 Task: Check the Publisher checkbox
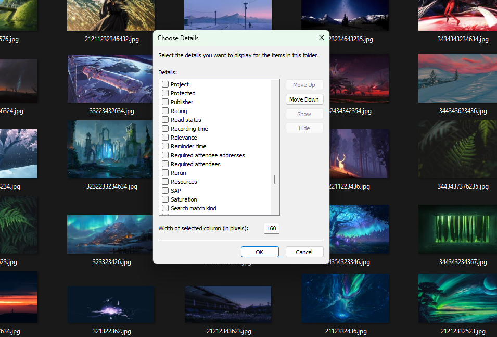pos(165,102)
